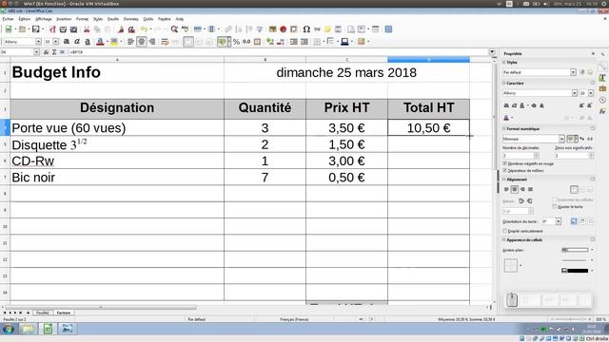Open the 'Monnaie' number format dropdown
Image resolution: width=609 pixels, height=342 pixels.
pos(561,139)
